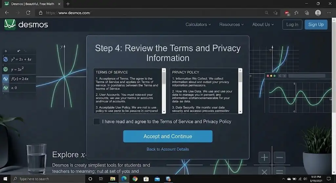Screen dimensions: 336x183
Task: Open the Collections icon
Action: pyautogui.click(x=307, y=13)
